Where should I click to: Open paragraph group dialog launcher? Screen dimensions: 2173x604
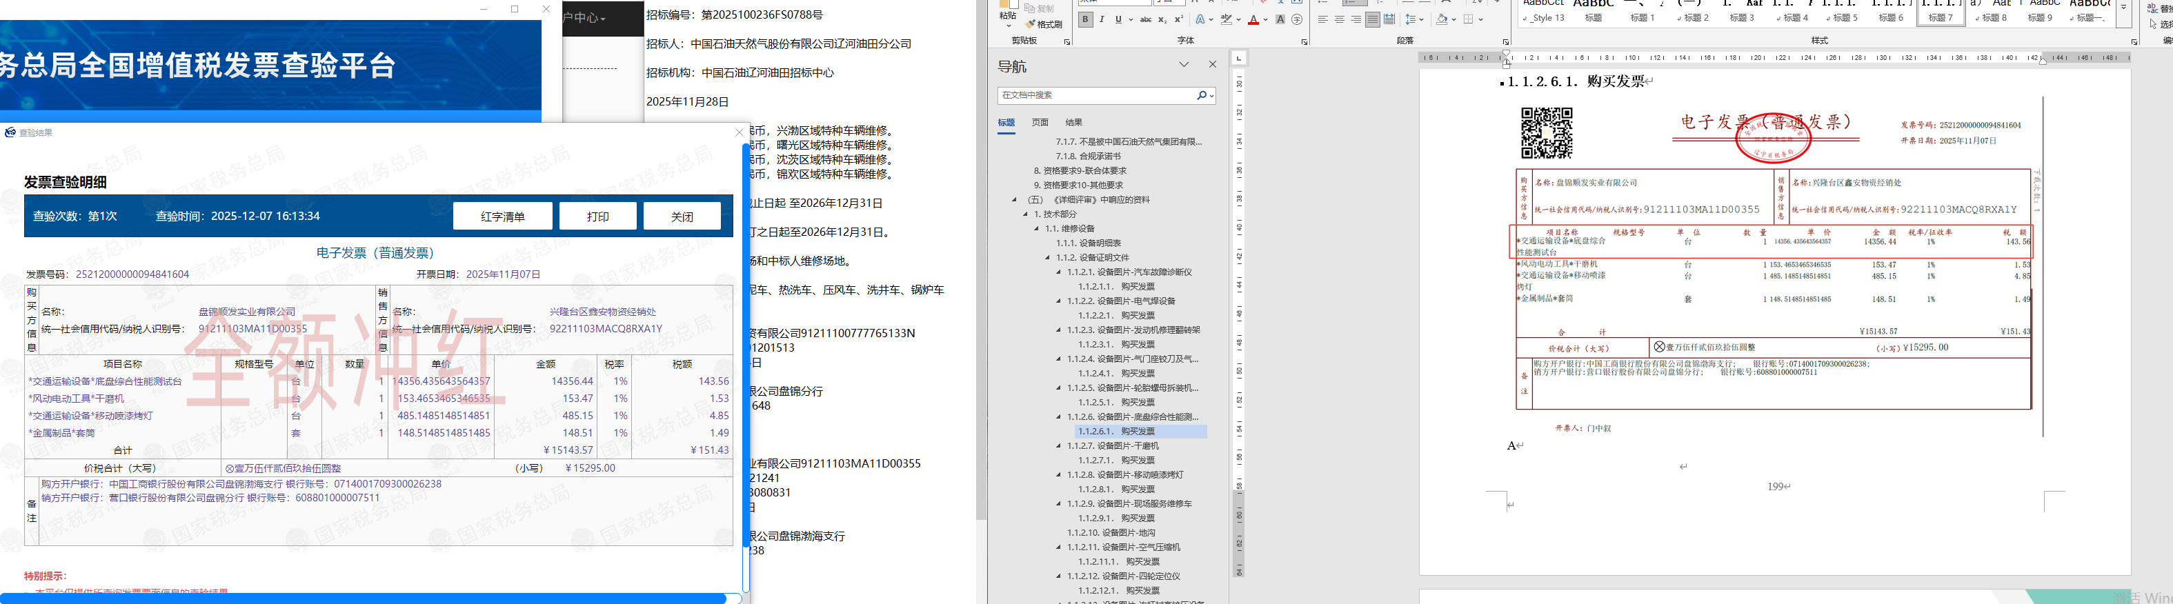point(1506,41)
